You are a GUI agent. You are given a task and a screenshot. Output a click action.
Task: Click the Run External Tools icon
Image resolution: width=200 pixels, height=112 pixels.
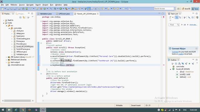click(x=66, y=9)
